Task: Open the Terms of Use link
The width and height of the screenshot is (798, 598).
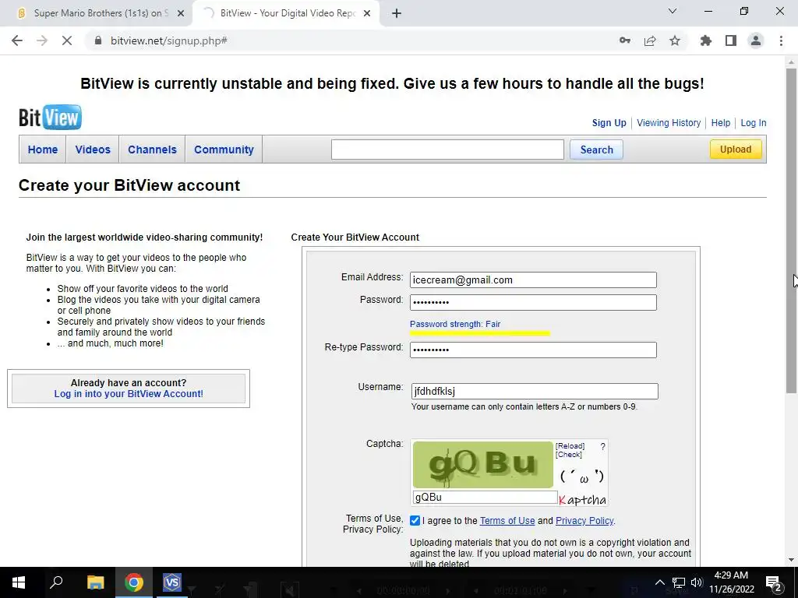Action: [507, 521]
